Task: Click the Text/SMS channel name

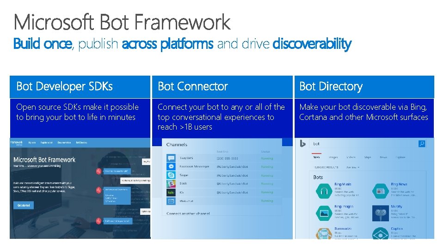Action: 186,158
